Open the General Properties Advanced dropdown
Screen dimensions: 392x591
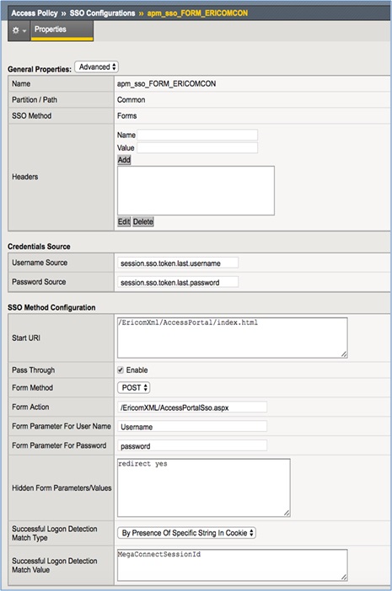click(97, 67)
